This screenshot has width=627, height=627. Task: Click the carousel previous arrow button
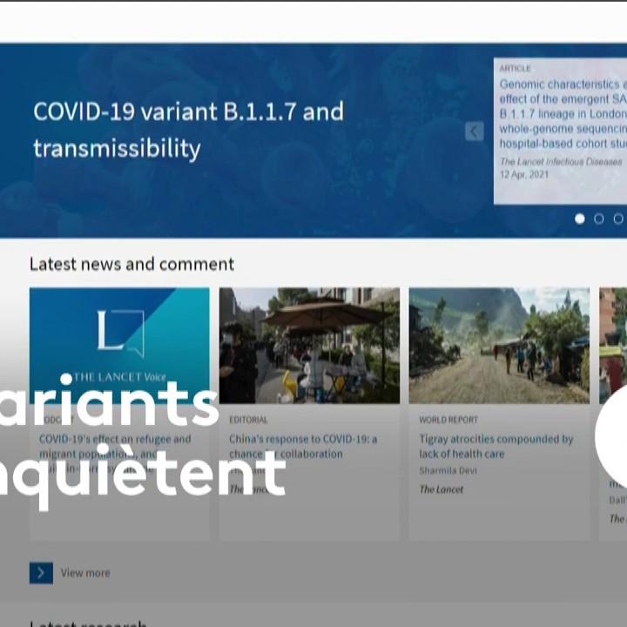click(475, 131)
